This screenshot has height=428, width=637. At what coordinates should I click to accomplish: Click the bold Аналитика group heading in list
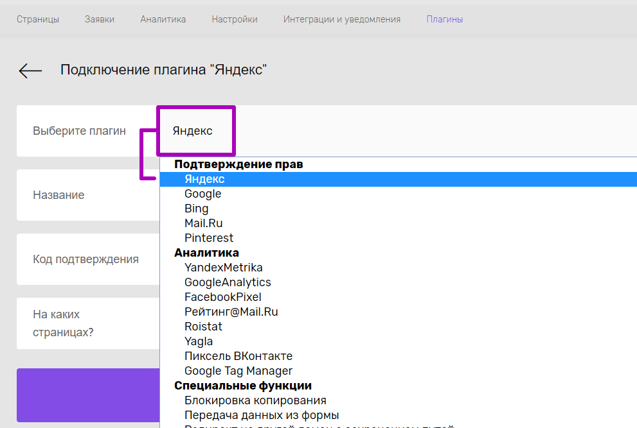click(206, 253)
